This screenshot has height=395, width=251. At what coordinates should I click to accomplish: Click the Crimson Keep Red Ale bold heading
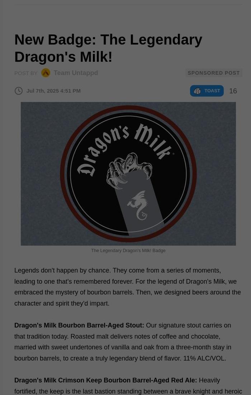pyautogui.click(x=106, y=380)
